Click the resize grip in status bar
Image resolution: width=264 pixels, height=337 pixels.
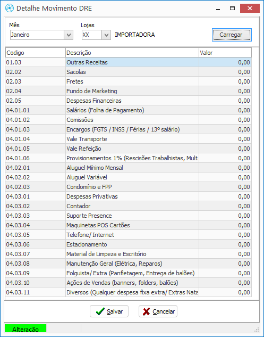coord(256,329)
